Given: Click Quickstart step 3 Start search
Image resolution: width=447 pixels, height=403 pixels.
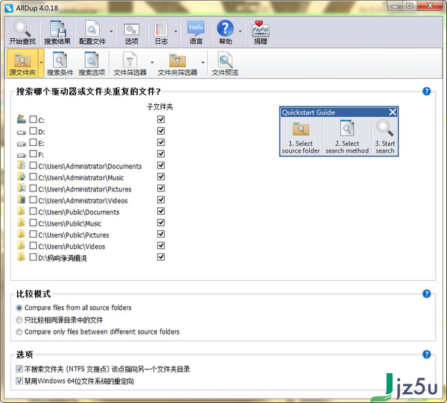Looking at the screenshot, I should click(385, 137).
